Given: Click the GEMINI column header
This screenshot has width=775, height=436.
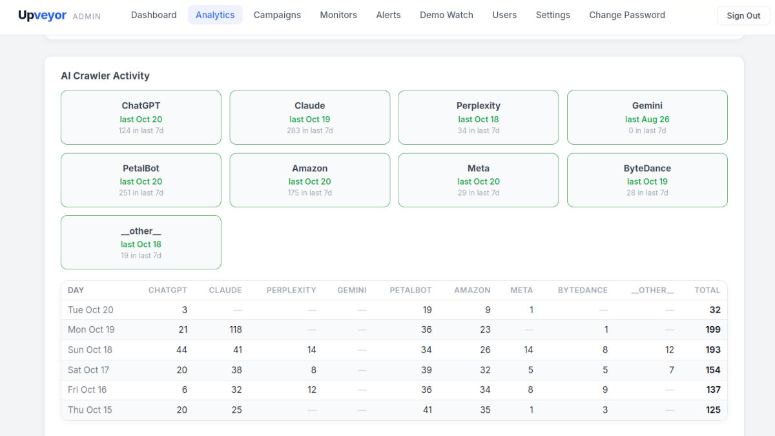Looking at the screenshot, I should [x=352, y=290].
